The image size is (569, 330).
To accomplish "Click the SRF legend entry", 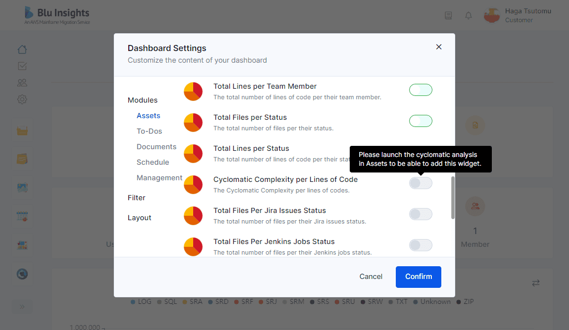I will pyautogui.click(x=244, y=302).
